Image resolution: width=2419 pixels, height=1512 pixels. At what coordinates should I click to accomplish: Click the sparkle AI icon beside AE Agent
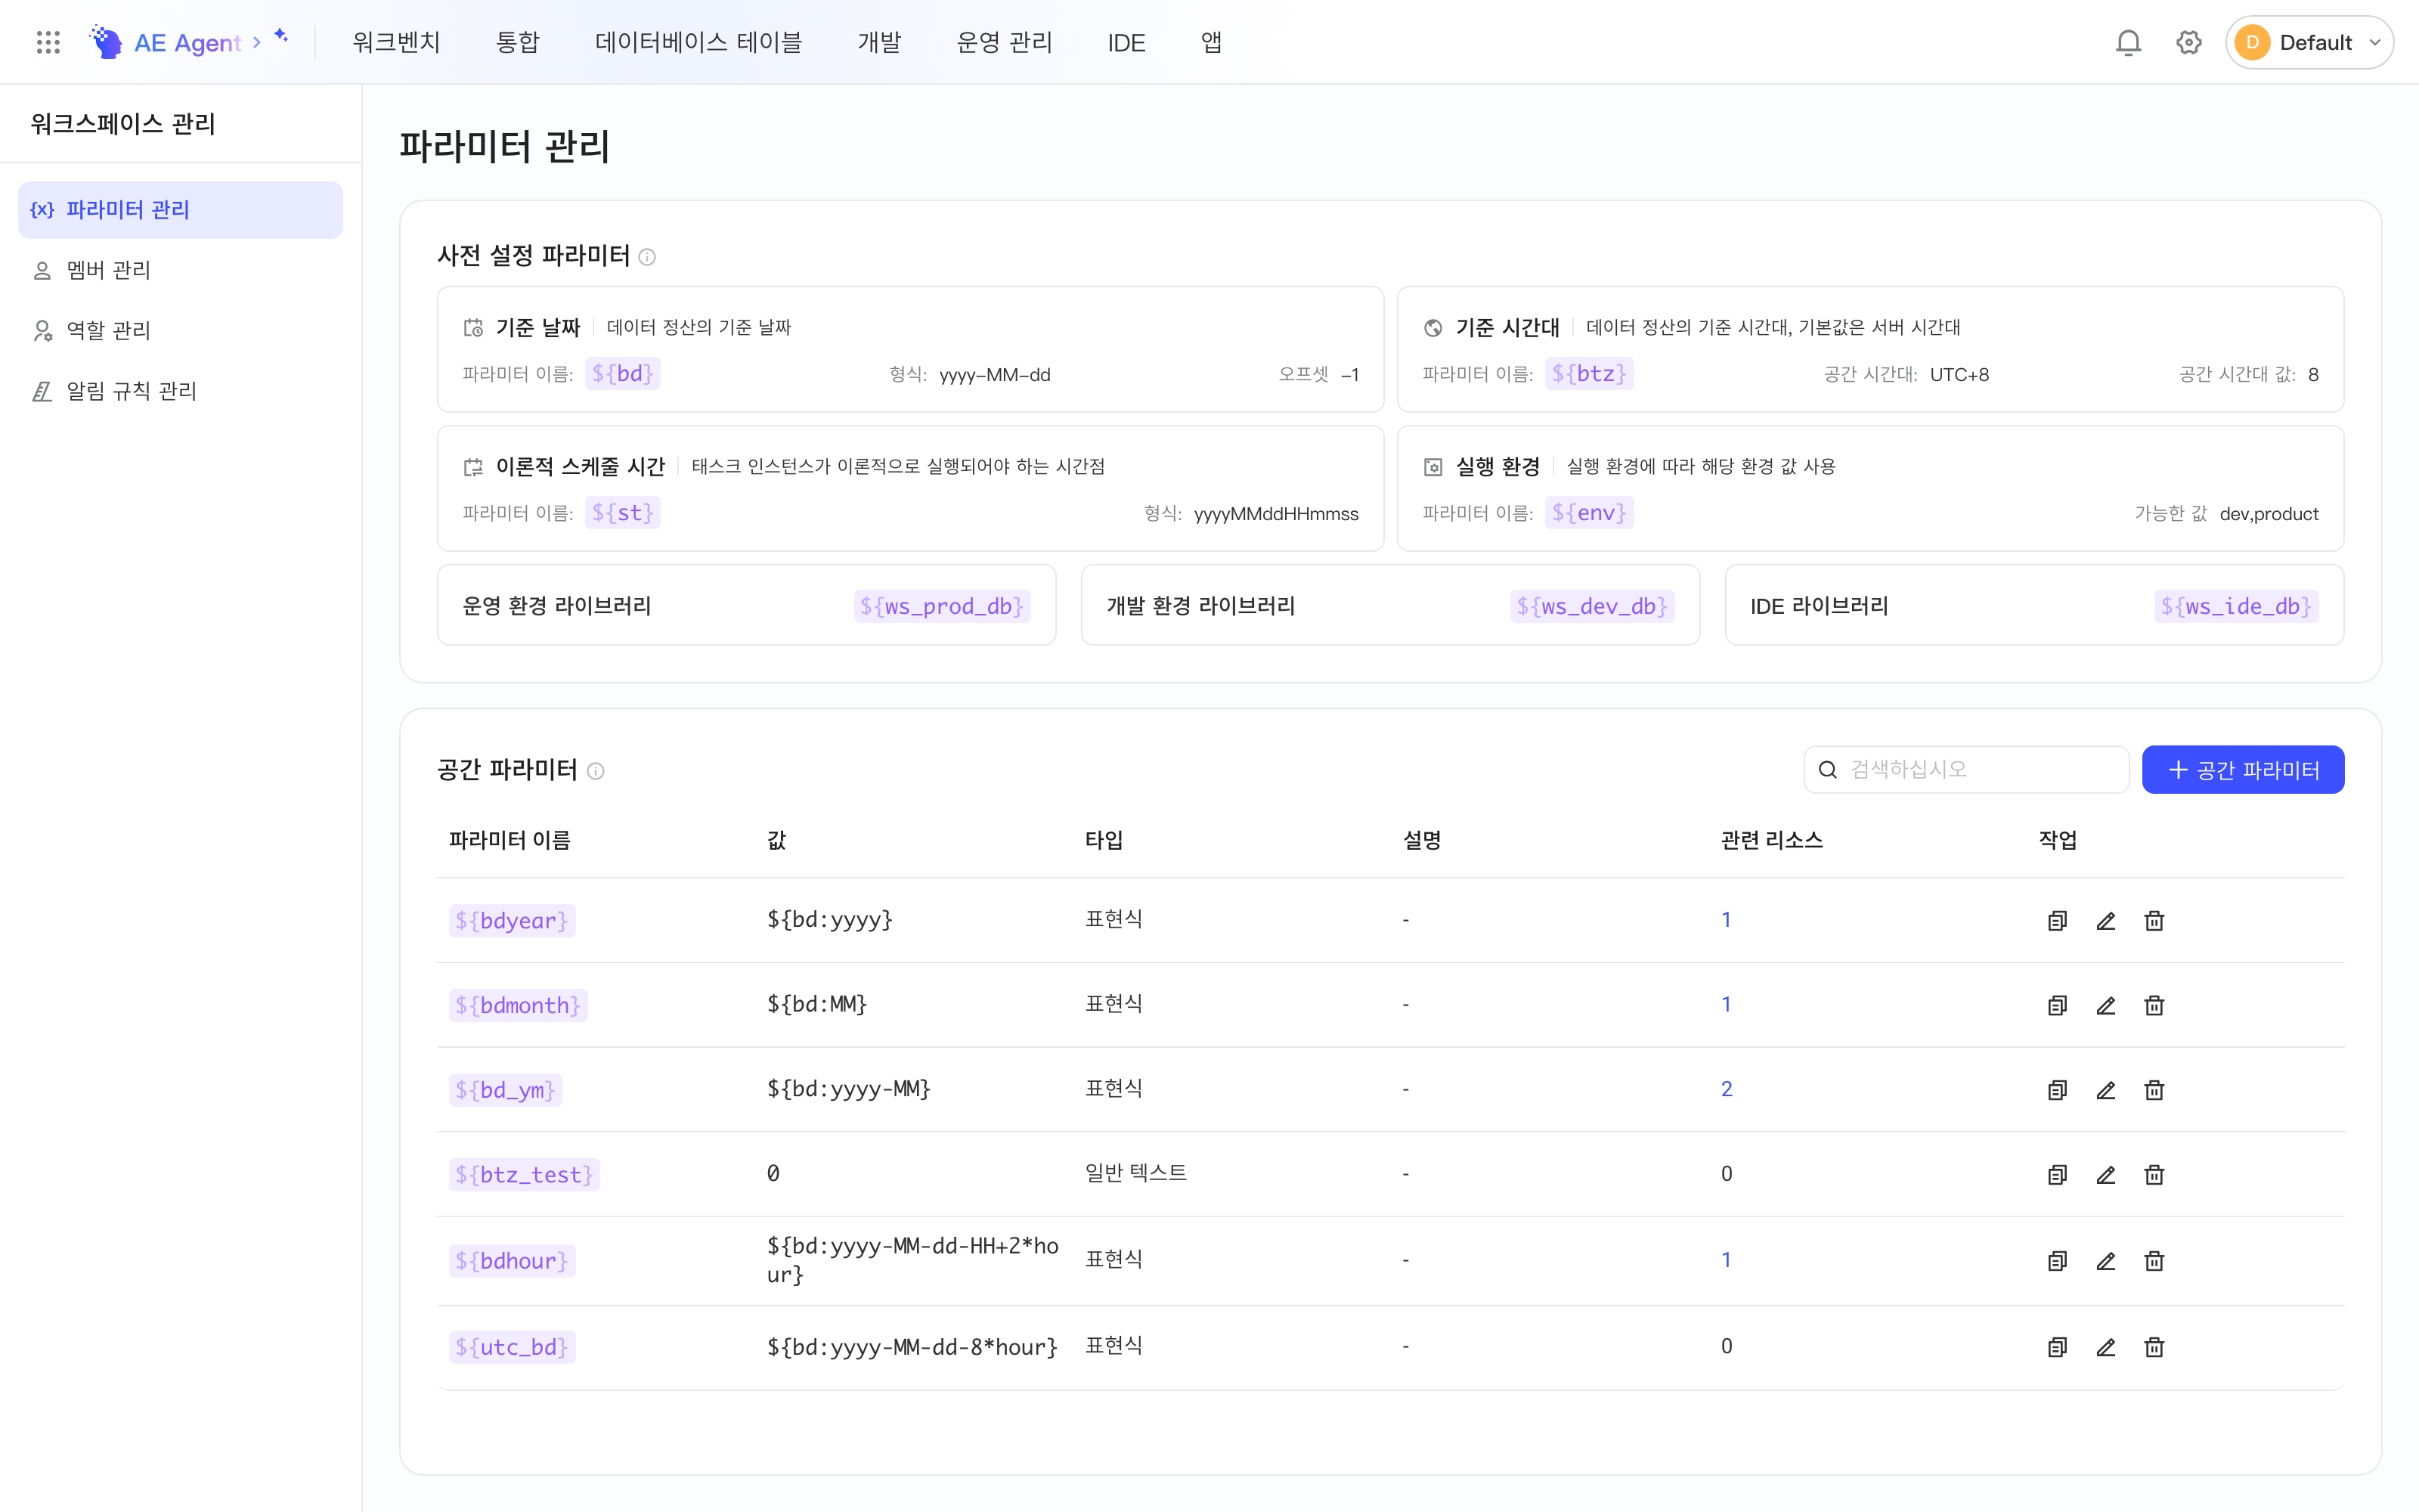point(282,36)
